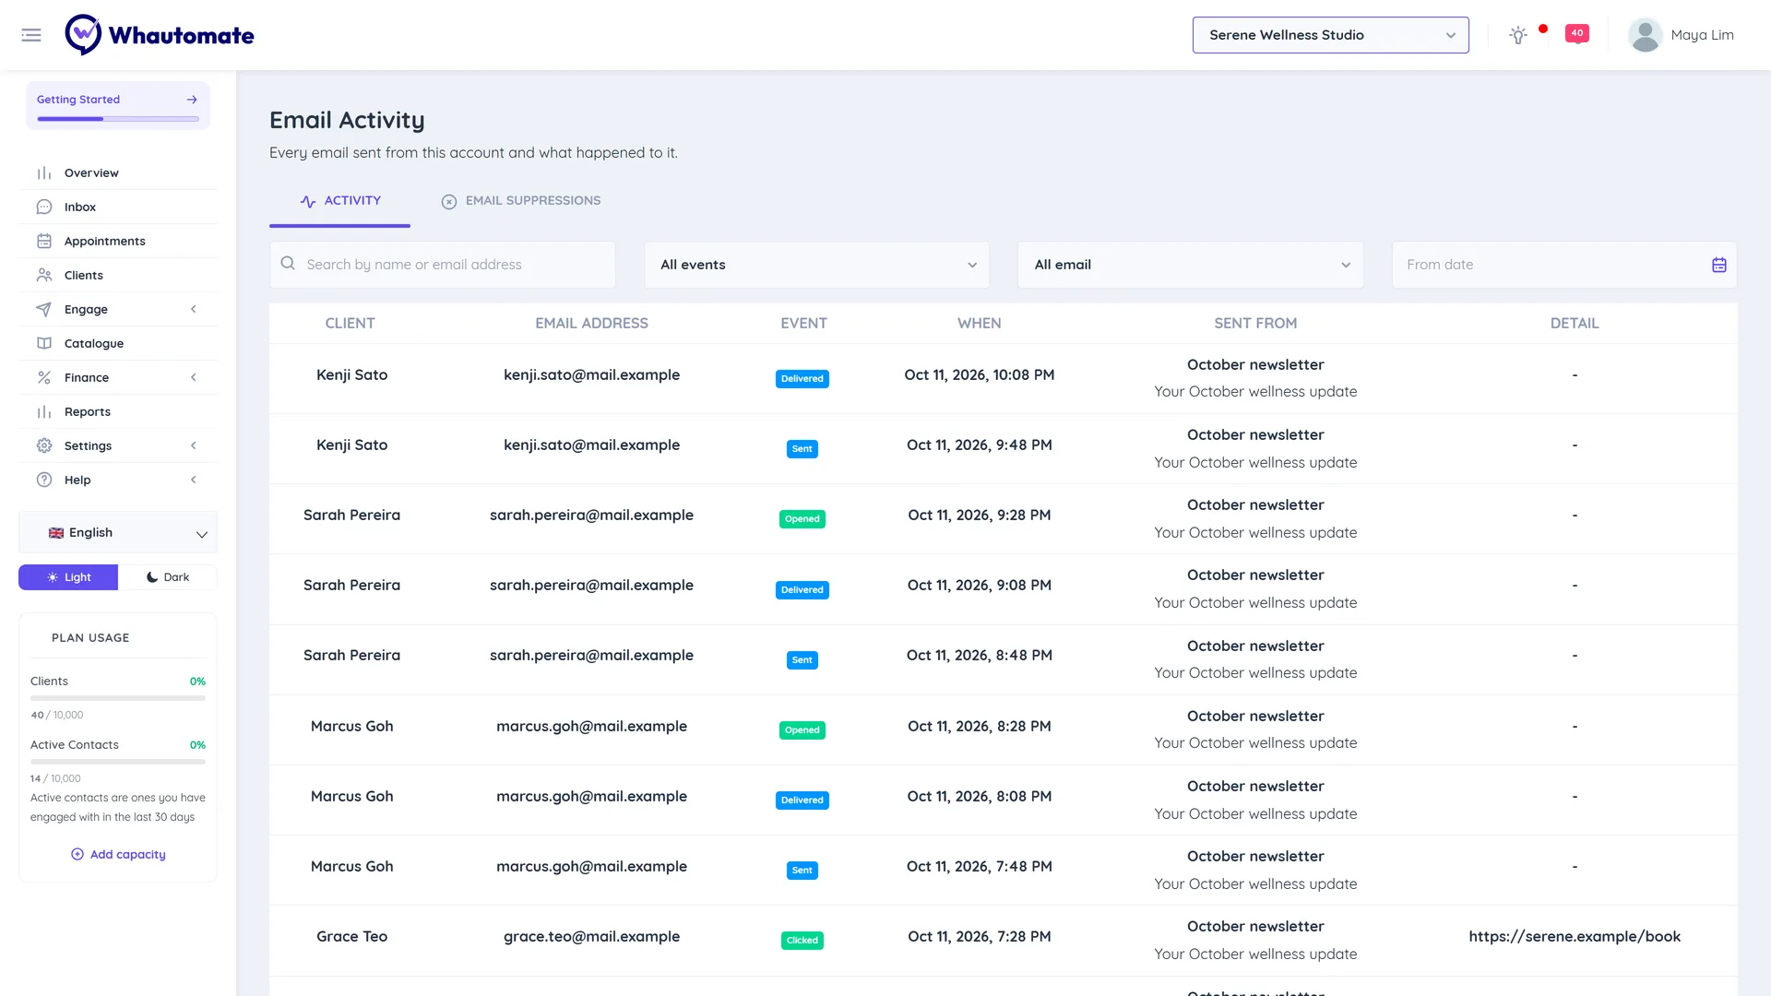1771x996 pixels.
Task: Click the Catalogue book icon
Action: pos(44,344)
